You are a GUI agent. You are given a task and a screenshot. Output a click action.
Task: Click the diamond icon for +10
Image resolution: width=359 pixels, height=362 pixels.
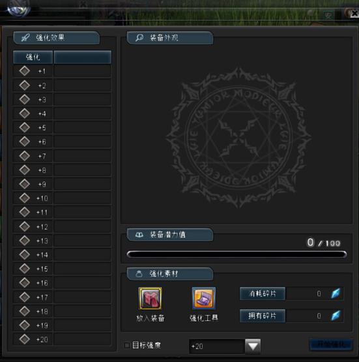[x=25, y=198]
